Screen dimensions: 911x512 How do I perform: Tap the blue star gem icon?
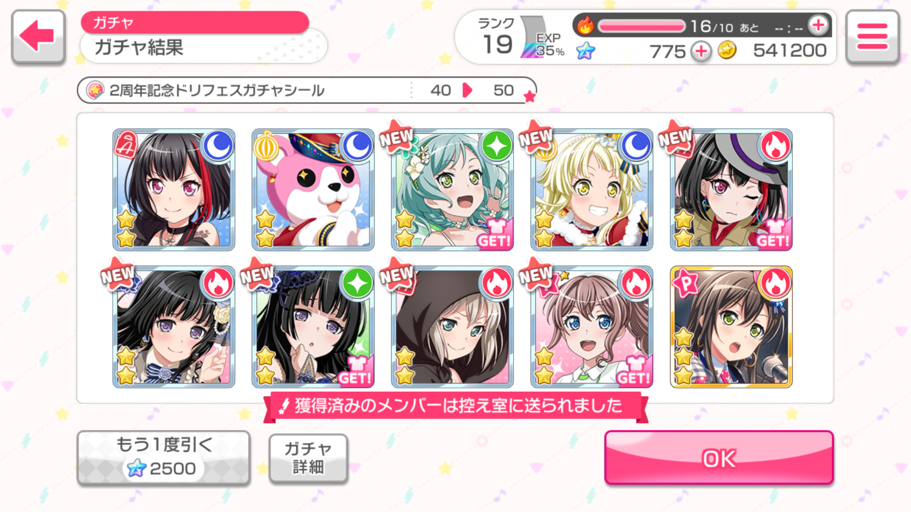[x=585, y=51]
